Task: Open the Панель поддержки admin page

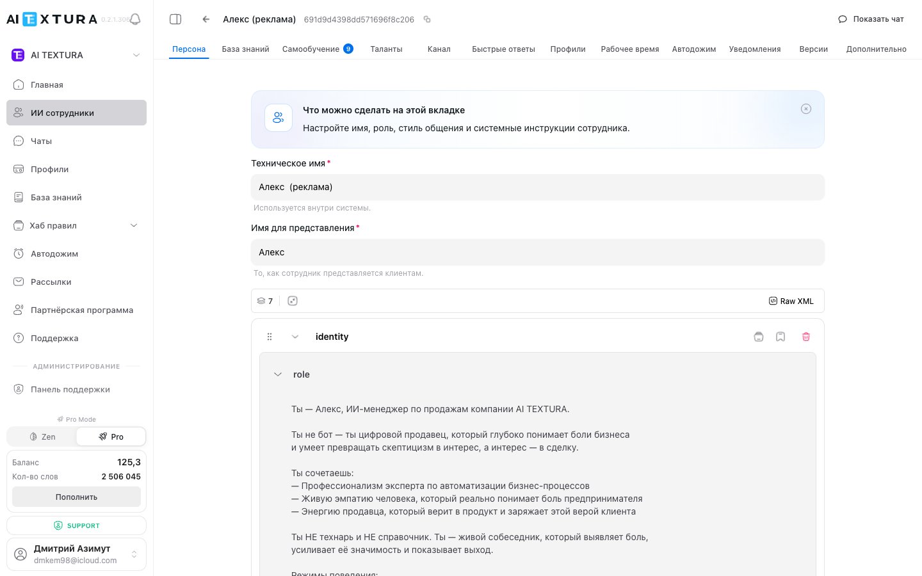Action: coord(76,389)
